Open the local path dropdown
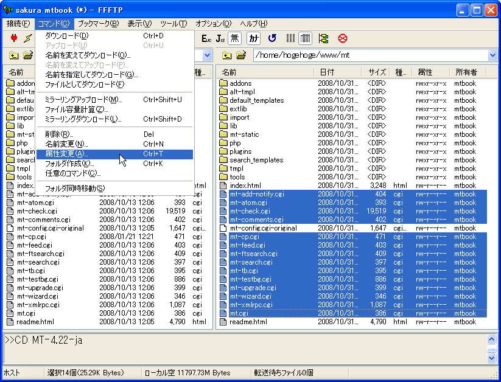Viewport: 501px width, 382px height. (208, 55)
